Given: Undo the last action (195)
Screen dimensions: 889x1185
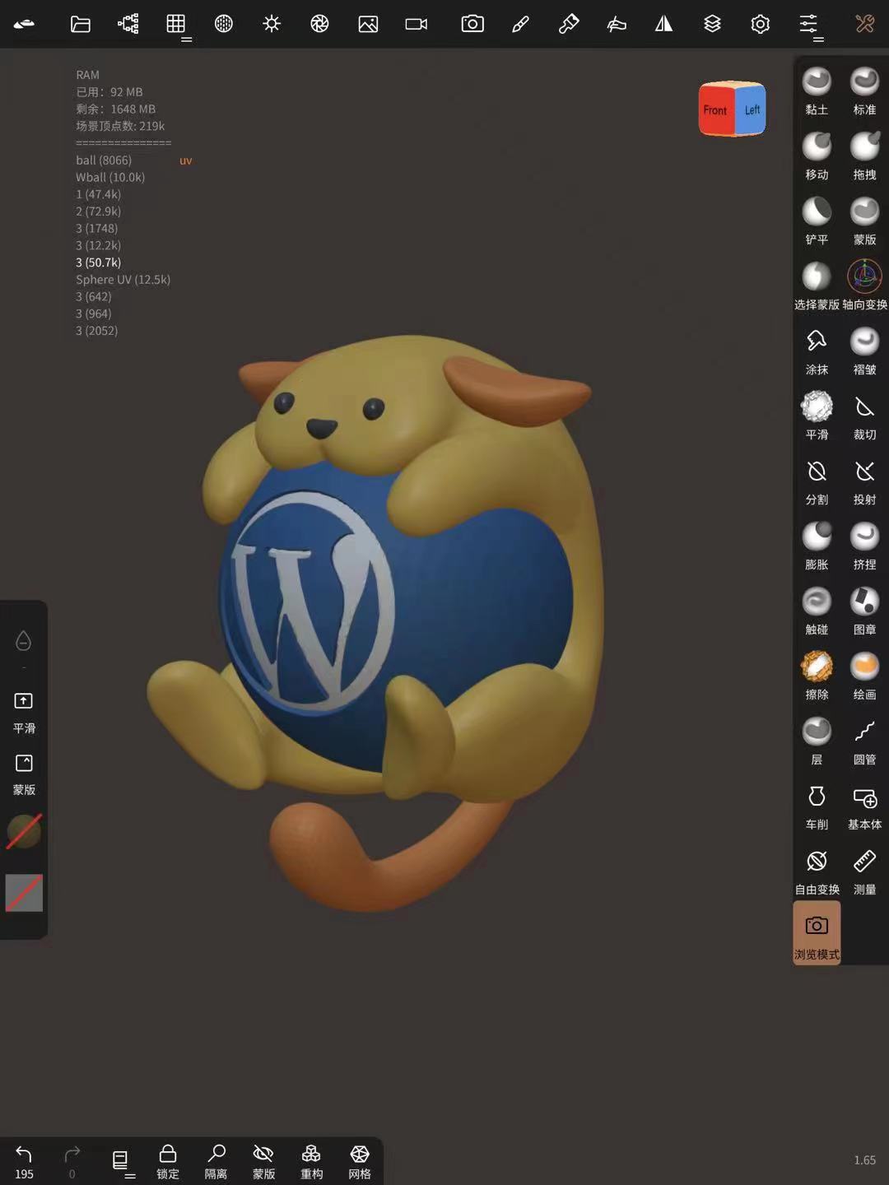Looking at the screenshot, I should tap(24, 1160).
